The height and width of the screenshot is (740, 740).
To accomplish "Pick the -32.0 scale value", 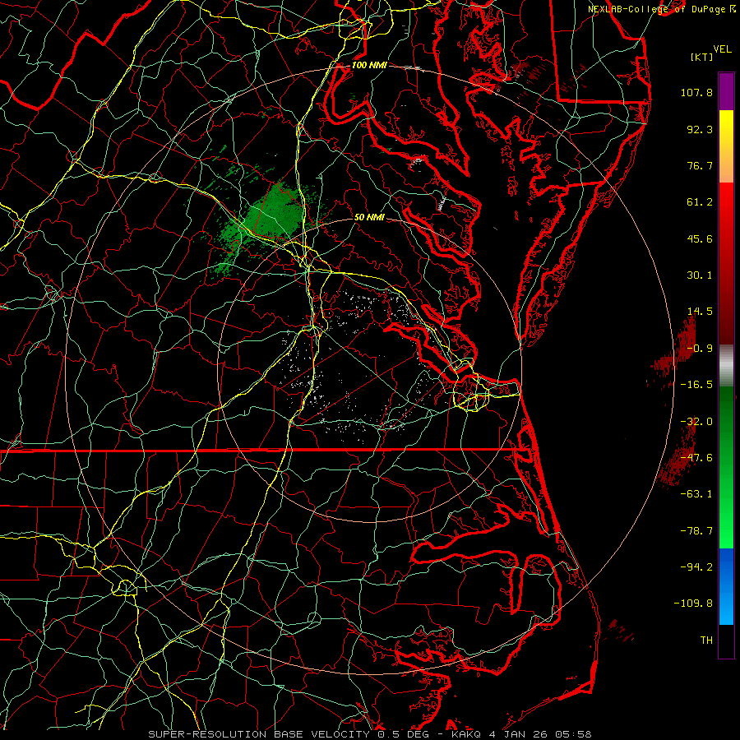I will click(696, 422).
